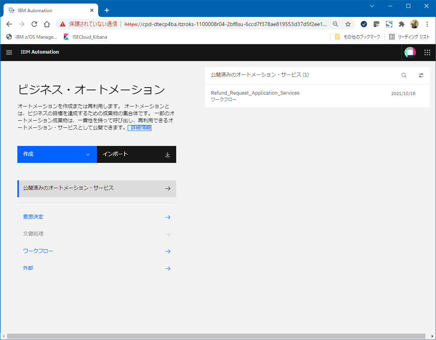Expand the 作成 dropdown button
Image resolution: width=436 pixels, height=340 pixels.
pos(57,154)
